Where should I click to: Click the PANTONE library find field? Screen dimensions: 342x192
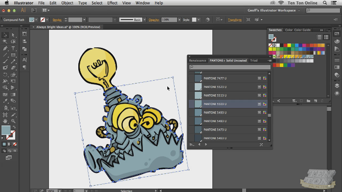[x=230, y=67]
